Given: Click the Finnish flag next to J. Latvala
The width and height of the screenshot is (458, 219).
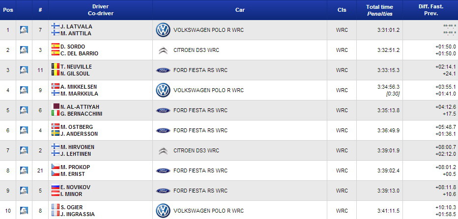Looking at the screenshot, I should 56,26.
